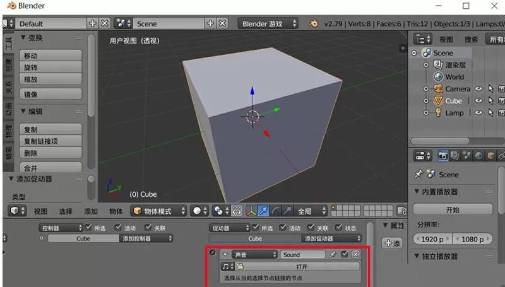Switch to the 创建 tool shelf tab
The image size is (505, 287).
[x=8, y=65]
